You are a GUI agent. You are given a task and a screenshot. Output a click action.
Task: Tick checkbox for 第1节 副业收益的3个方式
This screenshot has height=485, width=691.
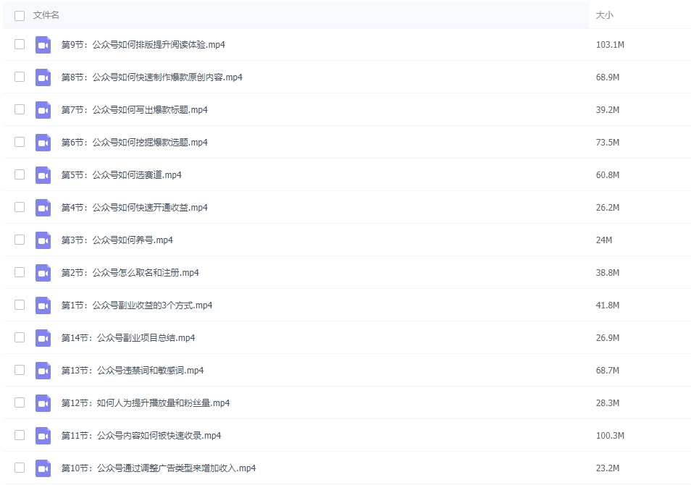[x=20, y=305]
